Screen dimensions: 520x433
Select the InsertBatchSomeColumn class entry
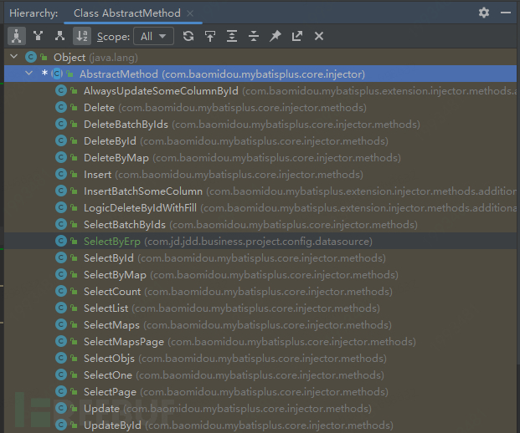tap(142, 191)
